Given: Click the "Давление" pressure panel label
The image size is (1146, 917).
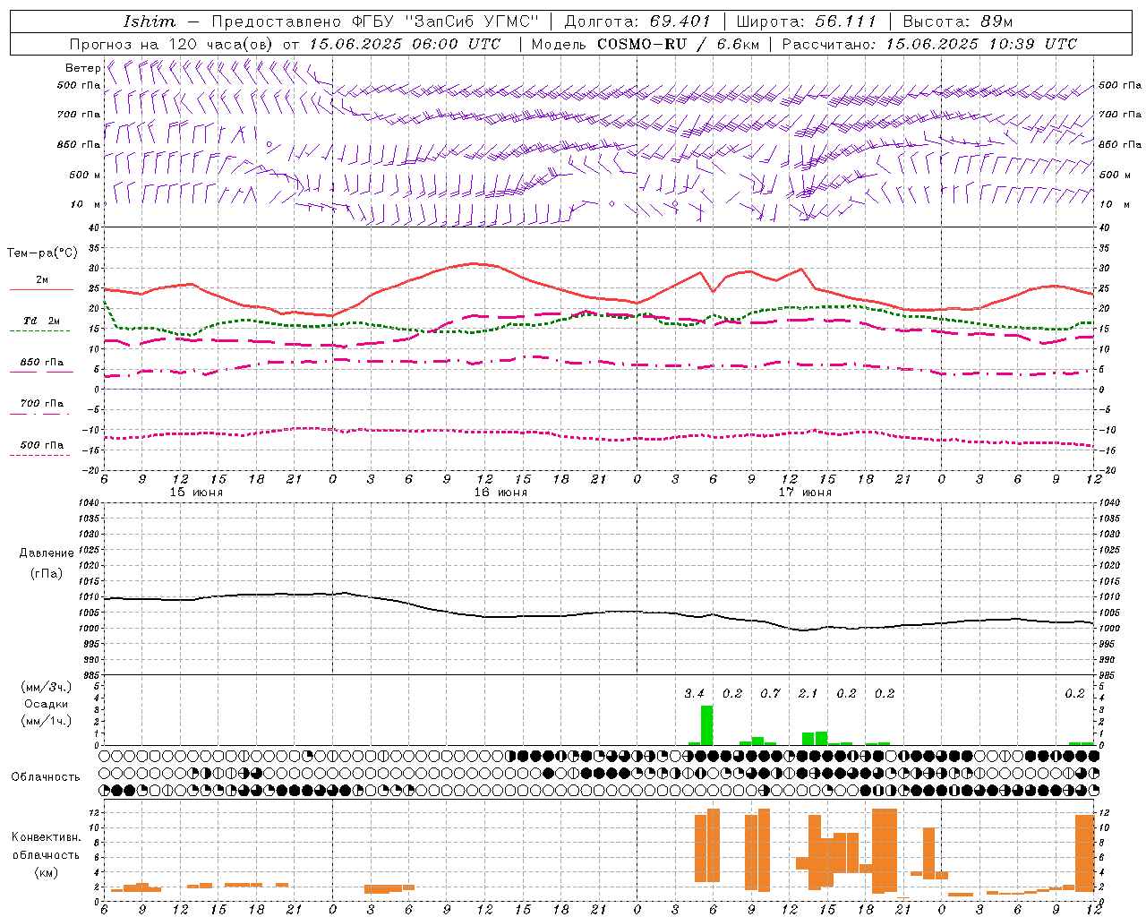Looking at the screenshot, I should pyautogui.click(x=47, y=553).
